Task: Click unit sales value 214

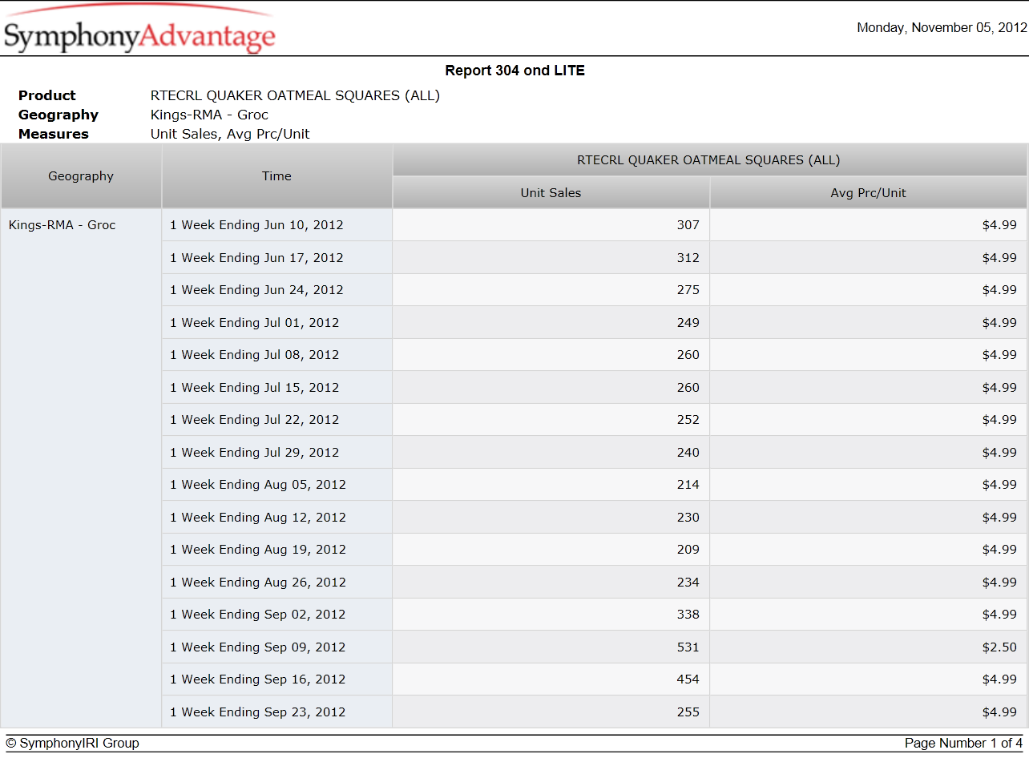Action: pos(688,485)
